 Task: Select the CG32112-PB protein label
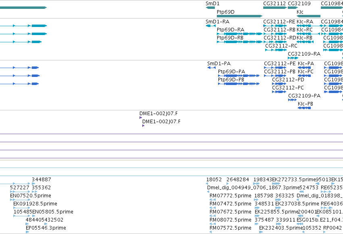pyautogui.click(x=280, y=71)
